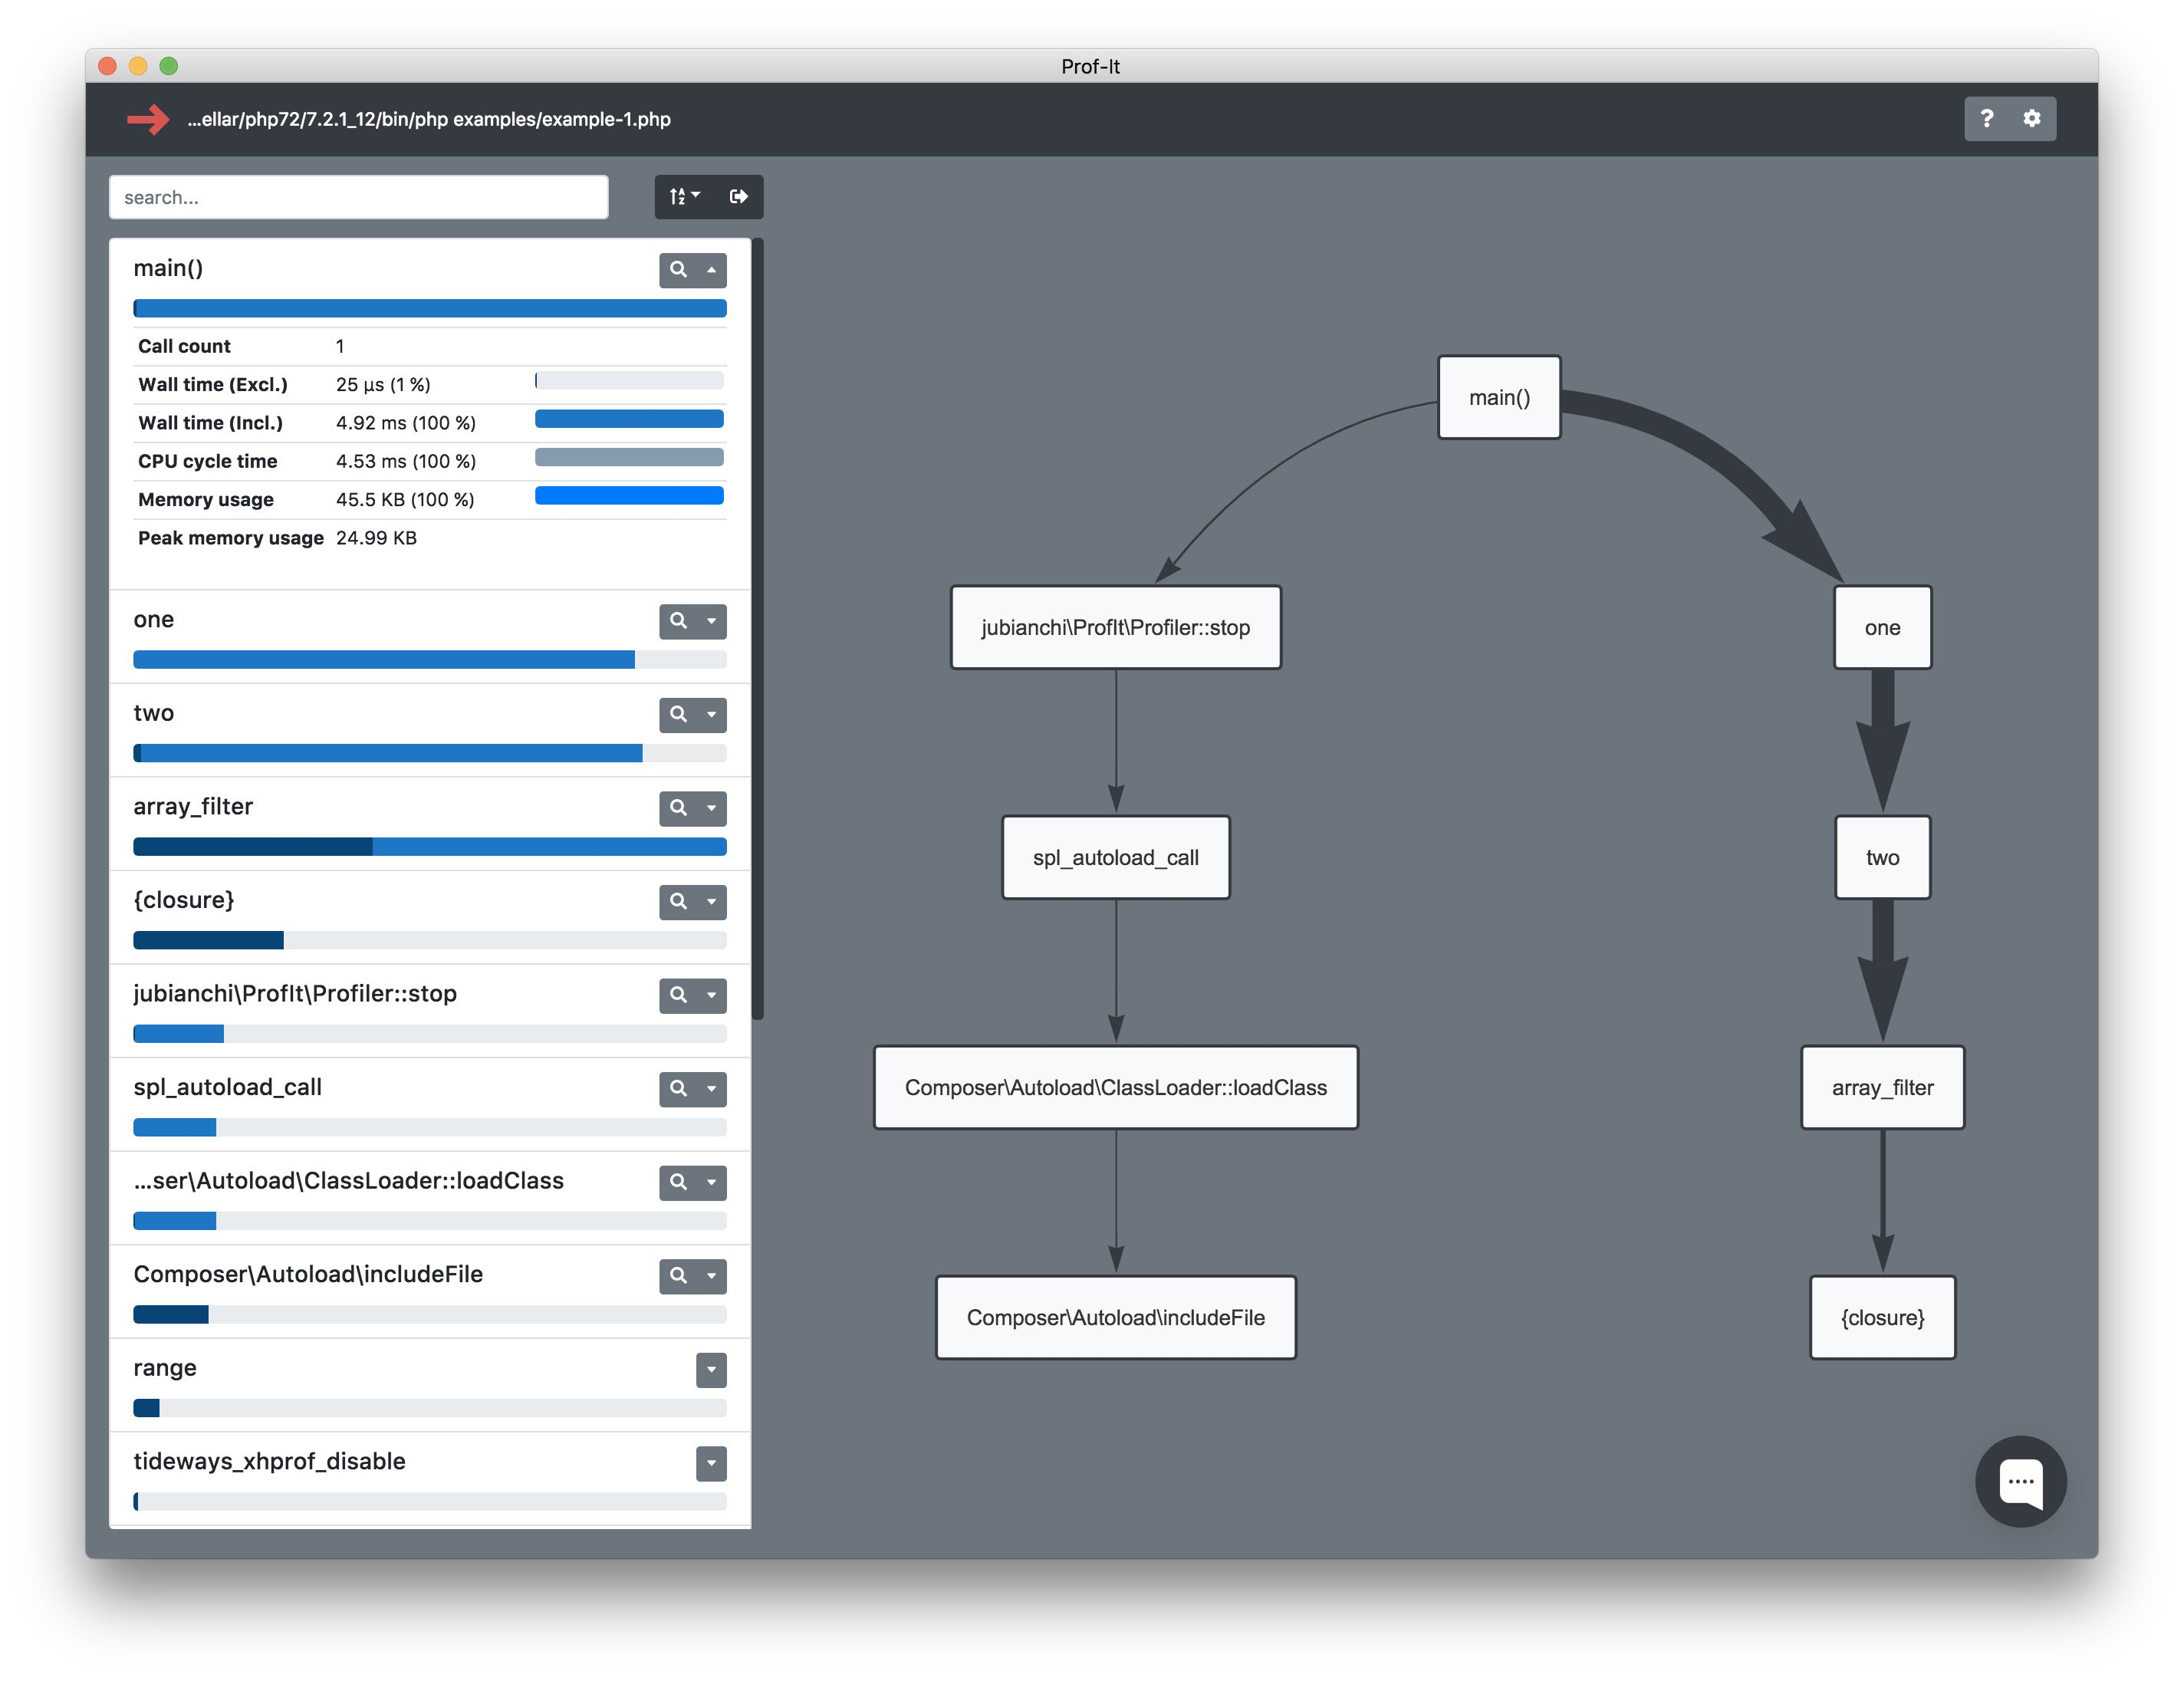The image size is (2184, 1681).
Task: Open the sort order dropdown
Action: point(684,196)
